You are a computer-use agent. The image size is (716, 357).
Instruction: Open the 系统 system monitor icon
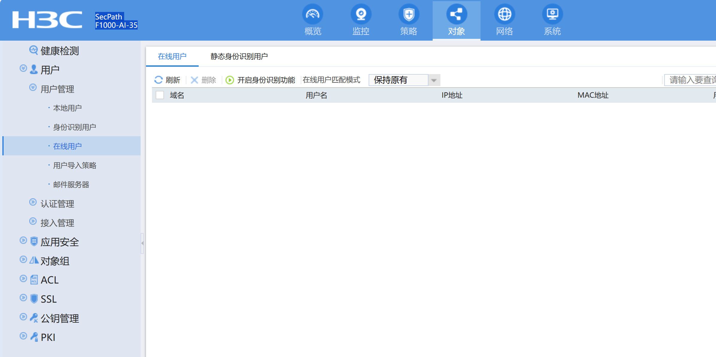point(552,14)
